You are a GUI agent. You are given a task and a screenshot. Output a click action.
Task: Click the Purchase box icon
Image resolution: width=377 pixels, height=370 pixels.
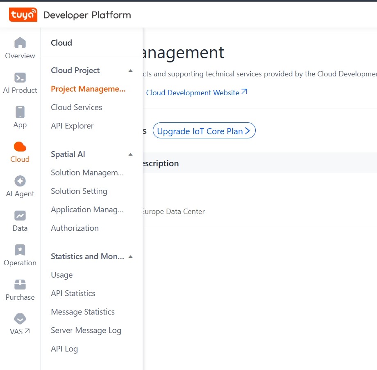click(20, 285)
